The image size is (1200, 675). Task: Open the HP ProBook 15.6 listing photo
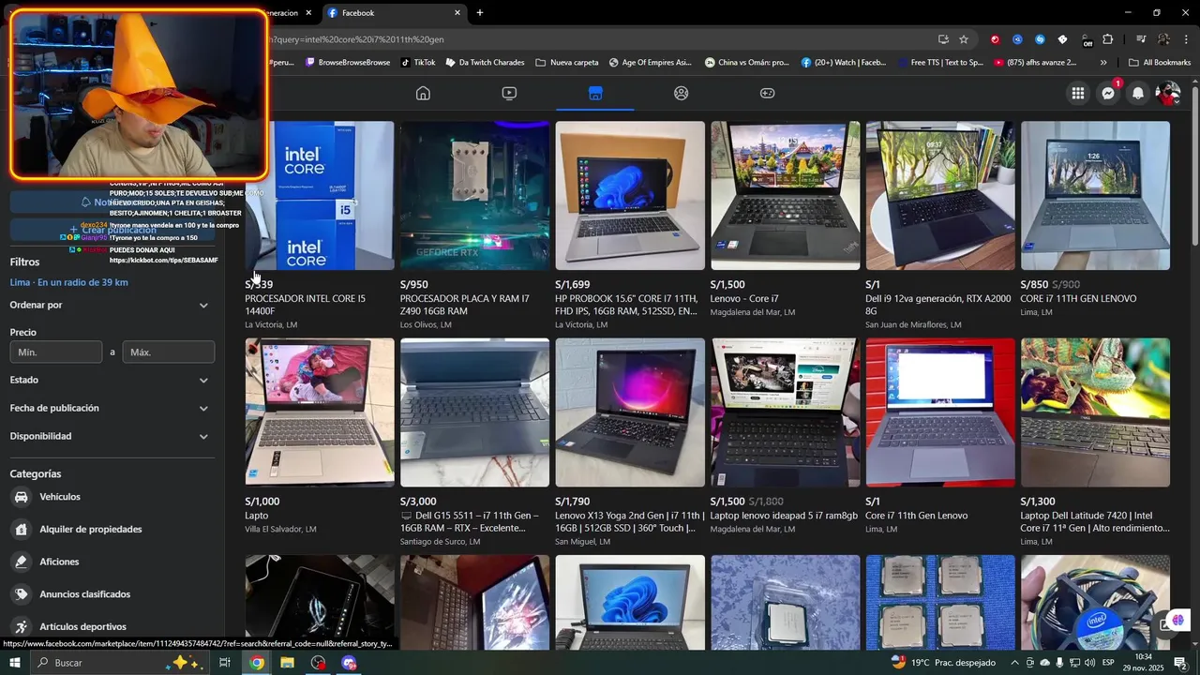tap(630, 196)
